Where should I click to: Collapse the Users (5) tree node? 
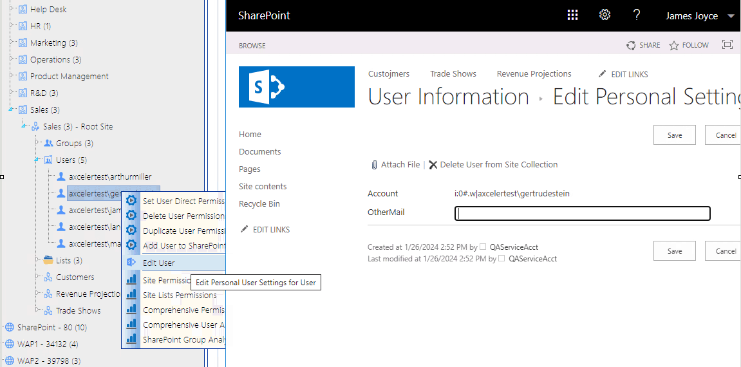[37, 160]
